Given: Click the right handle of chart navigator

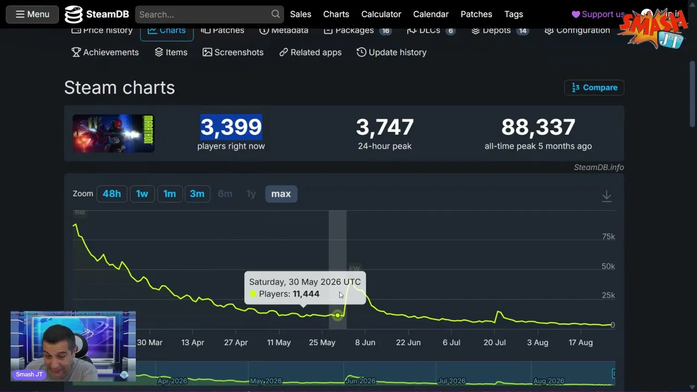Looking at the screenshot, I should 614,373.
